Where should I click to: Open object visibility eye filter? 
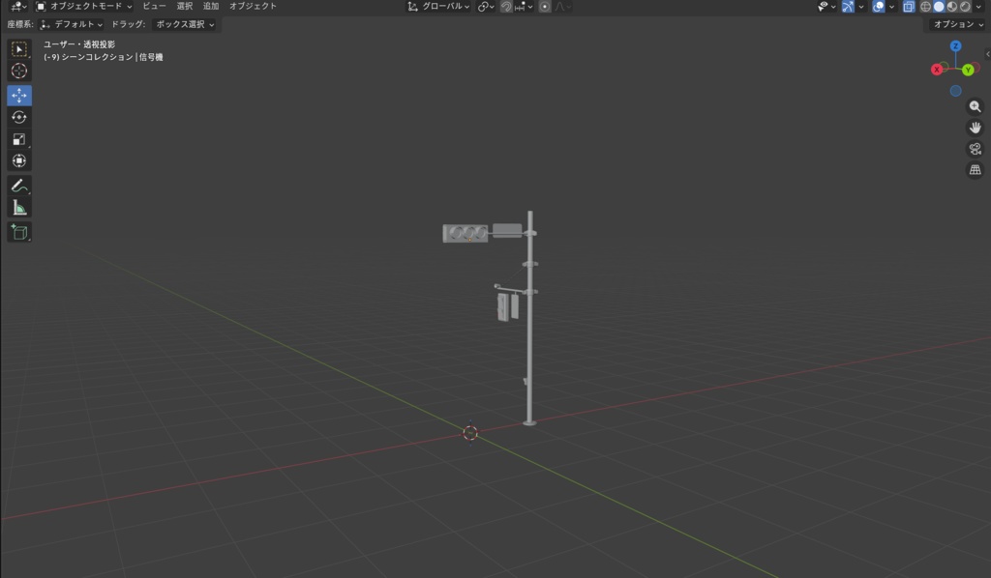[x=826, y=7]
